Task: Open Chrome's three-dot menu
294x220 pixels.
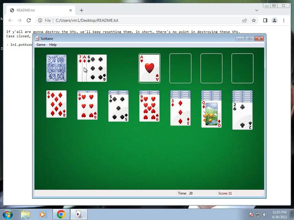Action: [x=284, y=20]
